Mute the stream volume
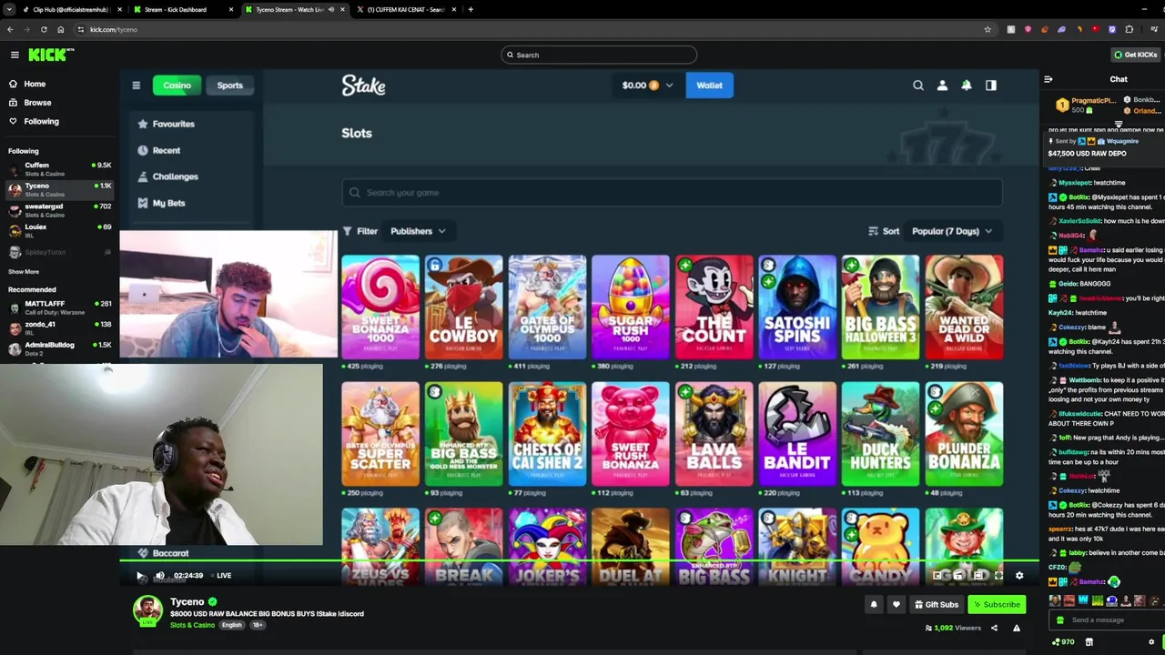Viewport: 1165px width, 655px height. tap(160, 575)
